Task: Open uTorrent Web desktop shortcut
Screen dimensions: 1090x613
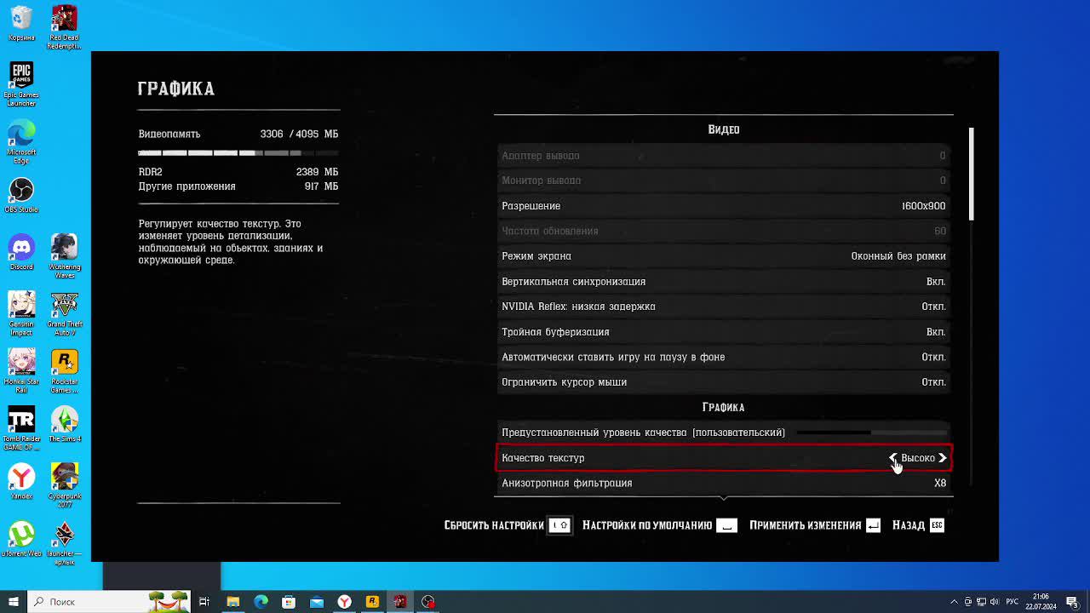Action: click(x=21, y=538)
